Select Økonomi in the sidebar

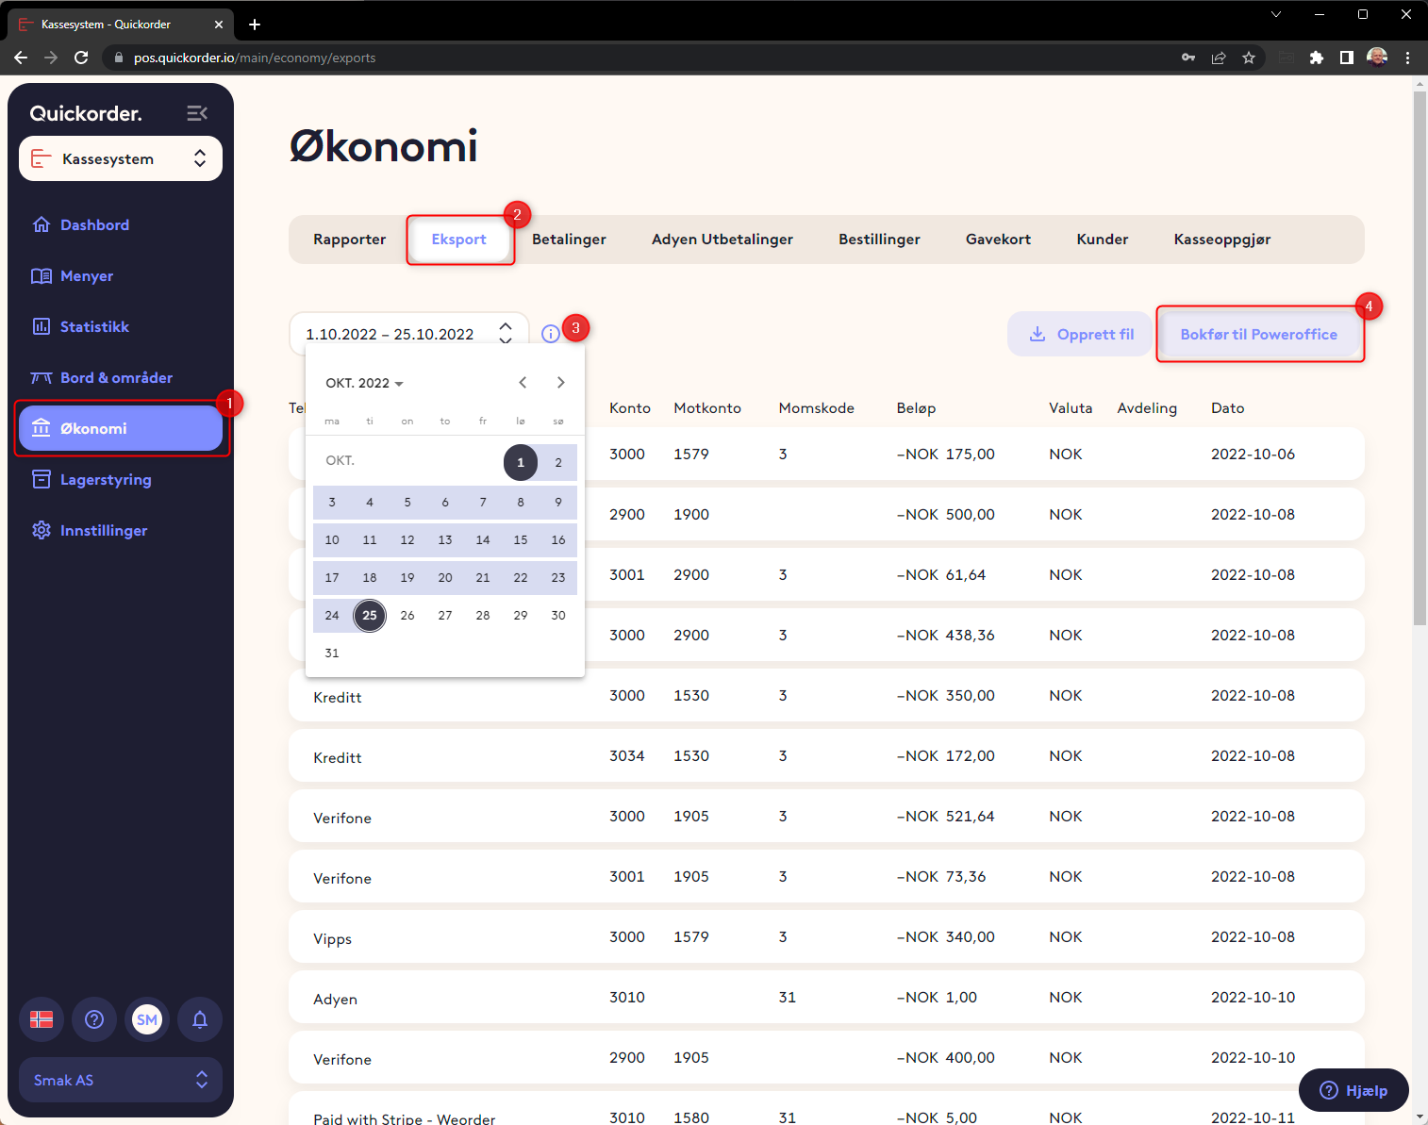coord(121,428)
